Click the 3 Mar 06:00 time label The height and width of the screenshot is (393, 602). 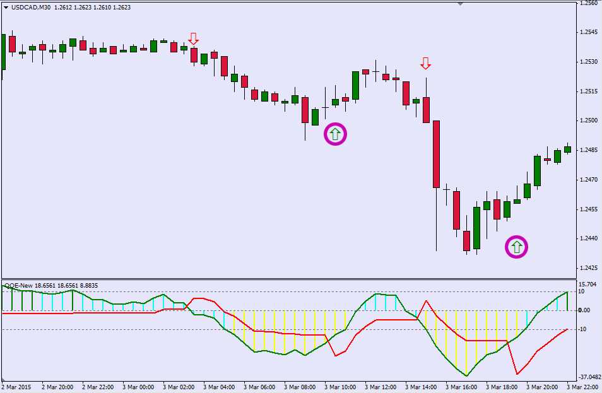pos(259,387)
